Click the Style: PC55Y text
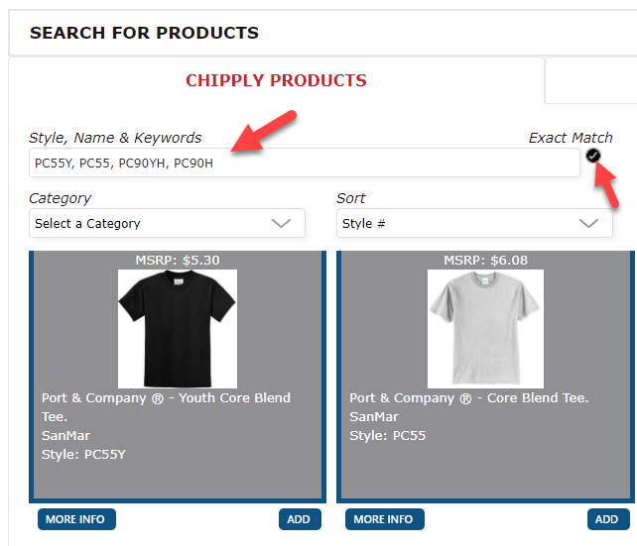The image size is (637, 546). tap(83, 454)
